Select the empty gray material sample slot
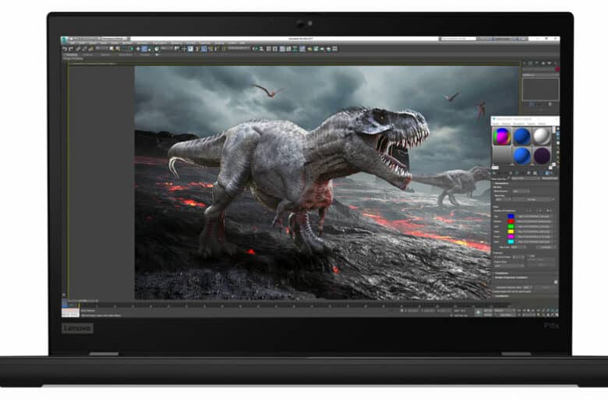The height and width of the screenshot is (402, 608). (502, 156)
